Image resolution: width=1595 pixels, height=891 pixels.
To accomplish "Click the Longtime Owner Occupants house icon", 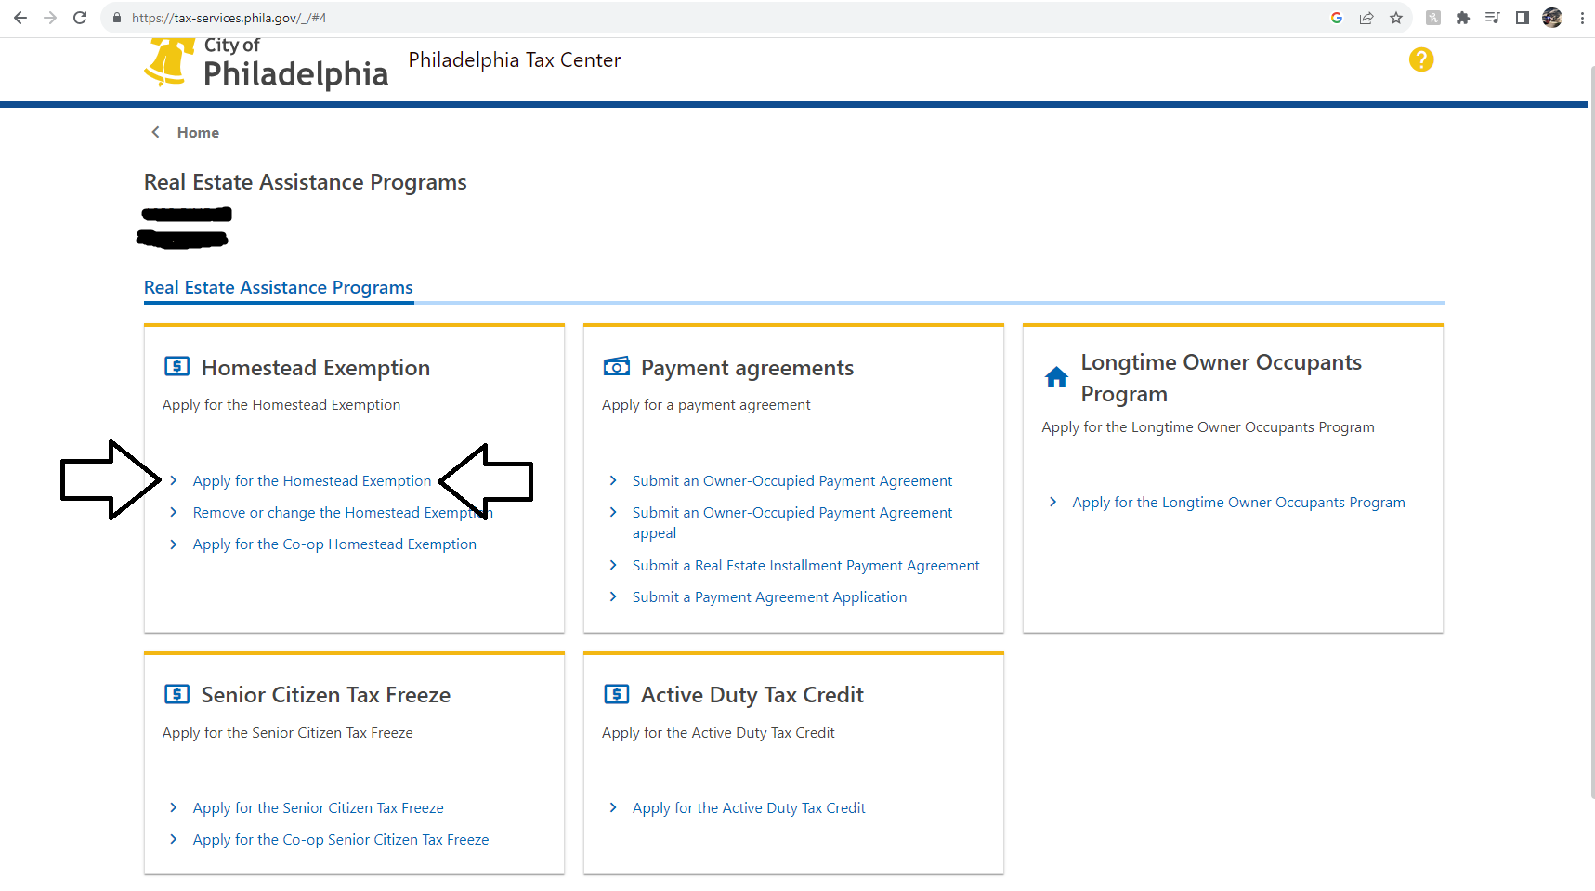I will pos(1056,377).
